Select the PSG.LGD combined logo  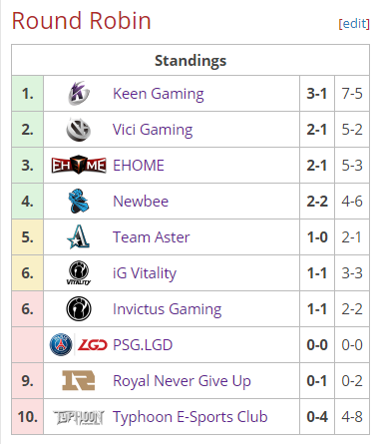coord(79,345)
